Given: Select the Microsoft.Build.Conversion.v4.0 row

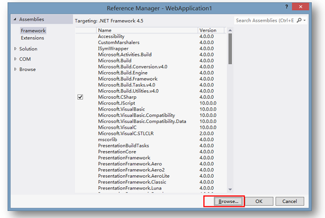Looking at the screenshot, I should coord(151,66).
